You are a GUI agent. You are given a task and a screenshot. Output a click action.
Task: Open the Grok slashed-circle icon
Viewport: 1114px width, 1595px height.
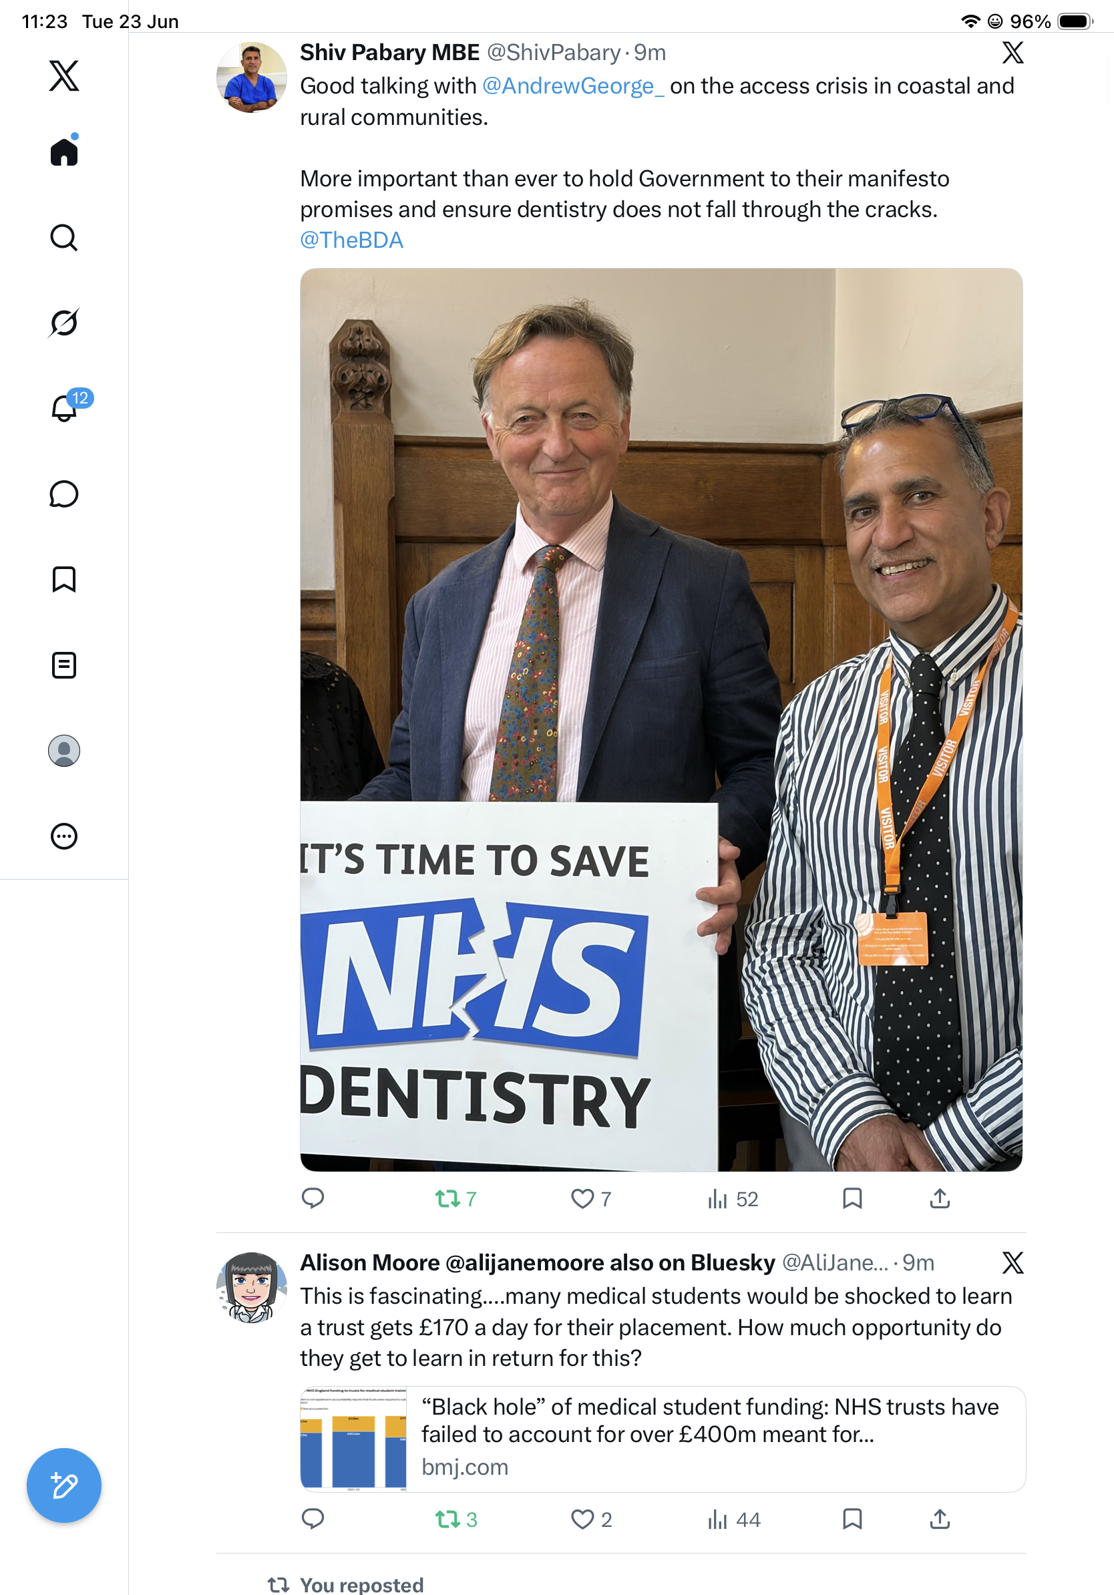coord(64,323)
